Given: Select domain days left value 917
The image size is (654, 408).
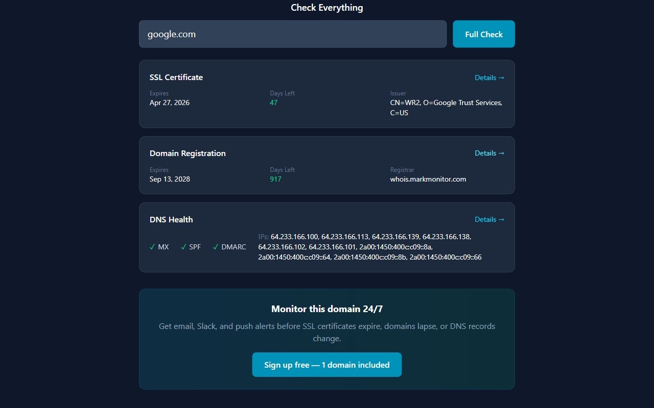Looking at the screenshot, I should 275,179.
